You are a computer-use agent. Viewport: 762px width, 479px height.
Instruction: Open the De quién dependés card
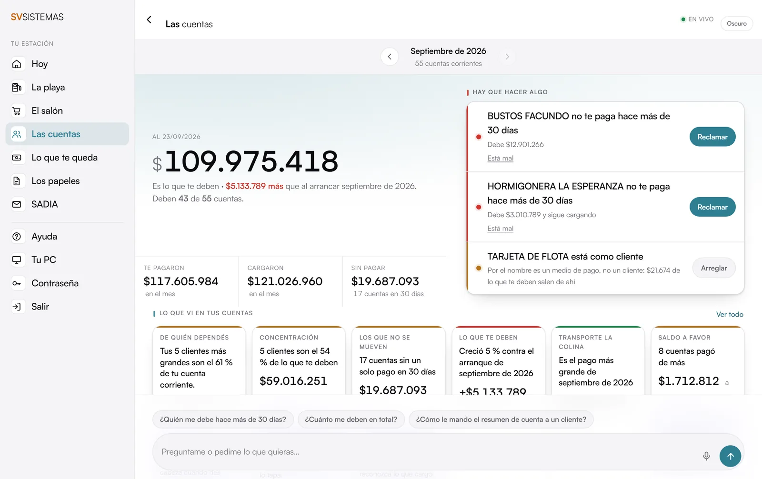(199, 360)
